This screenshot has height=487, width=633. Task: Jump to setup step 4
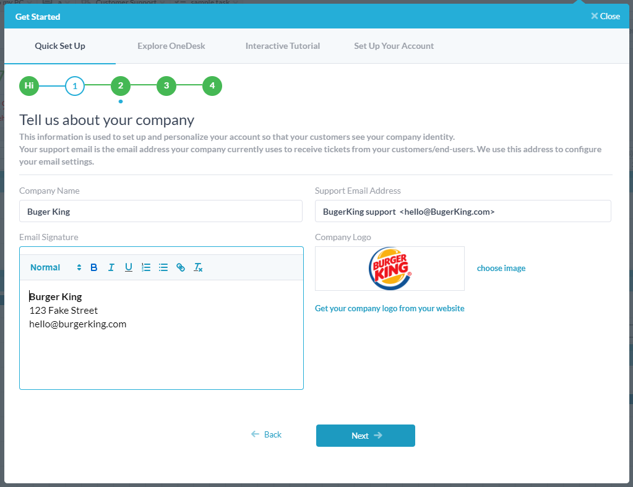click(212, 85)
